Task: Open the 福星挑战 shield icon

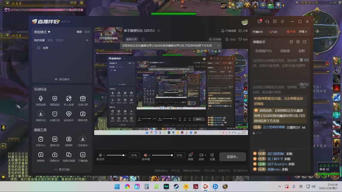Action: tap(55, 101)
